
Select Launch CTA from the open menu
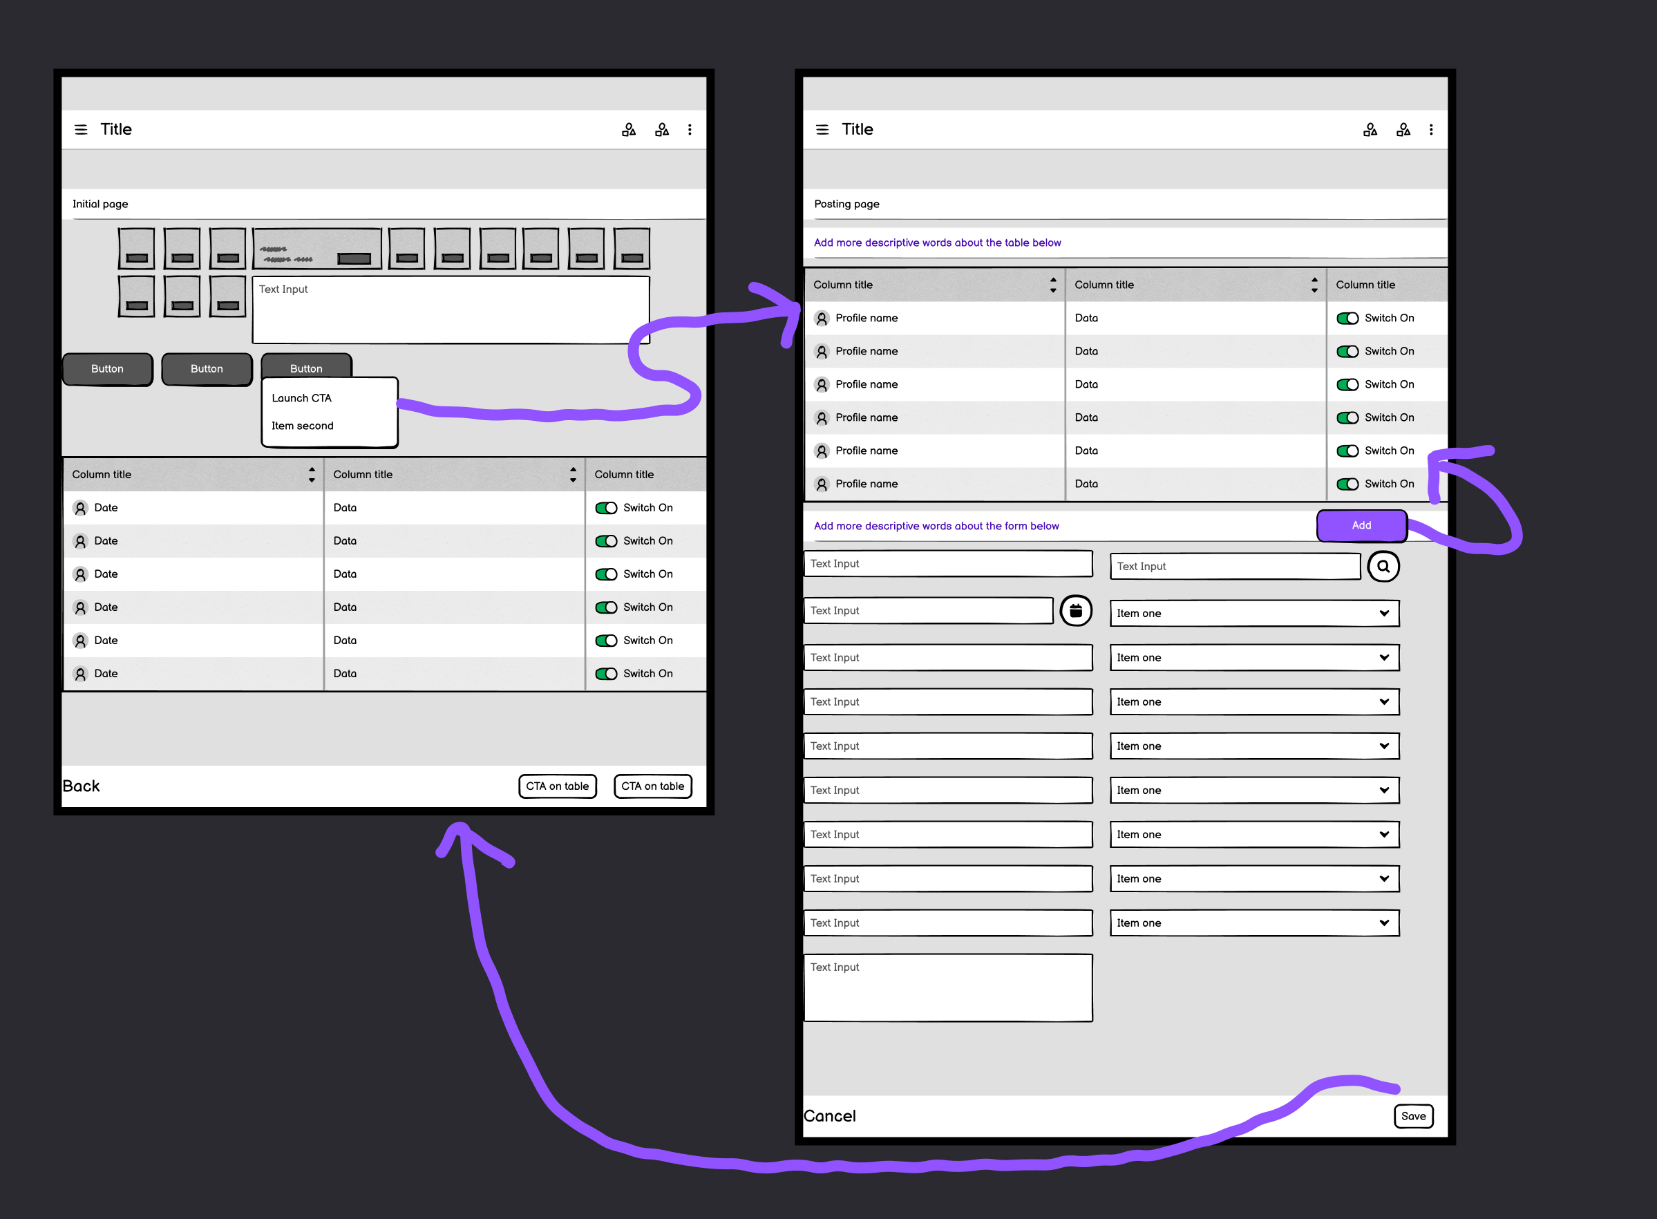pyautogui.click(x=301, y=398)
